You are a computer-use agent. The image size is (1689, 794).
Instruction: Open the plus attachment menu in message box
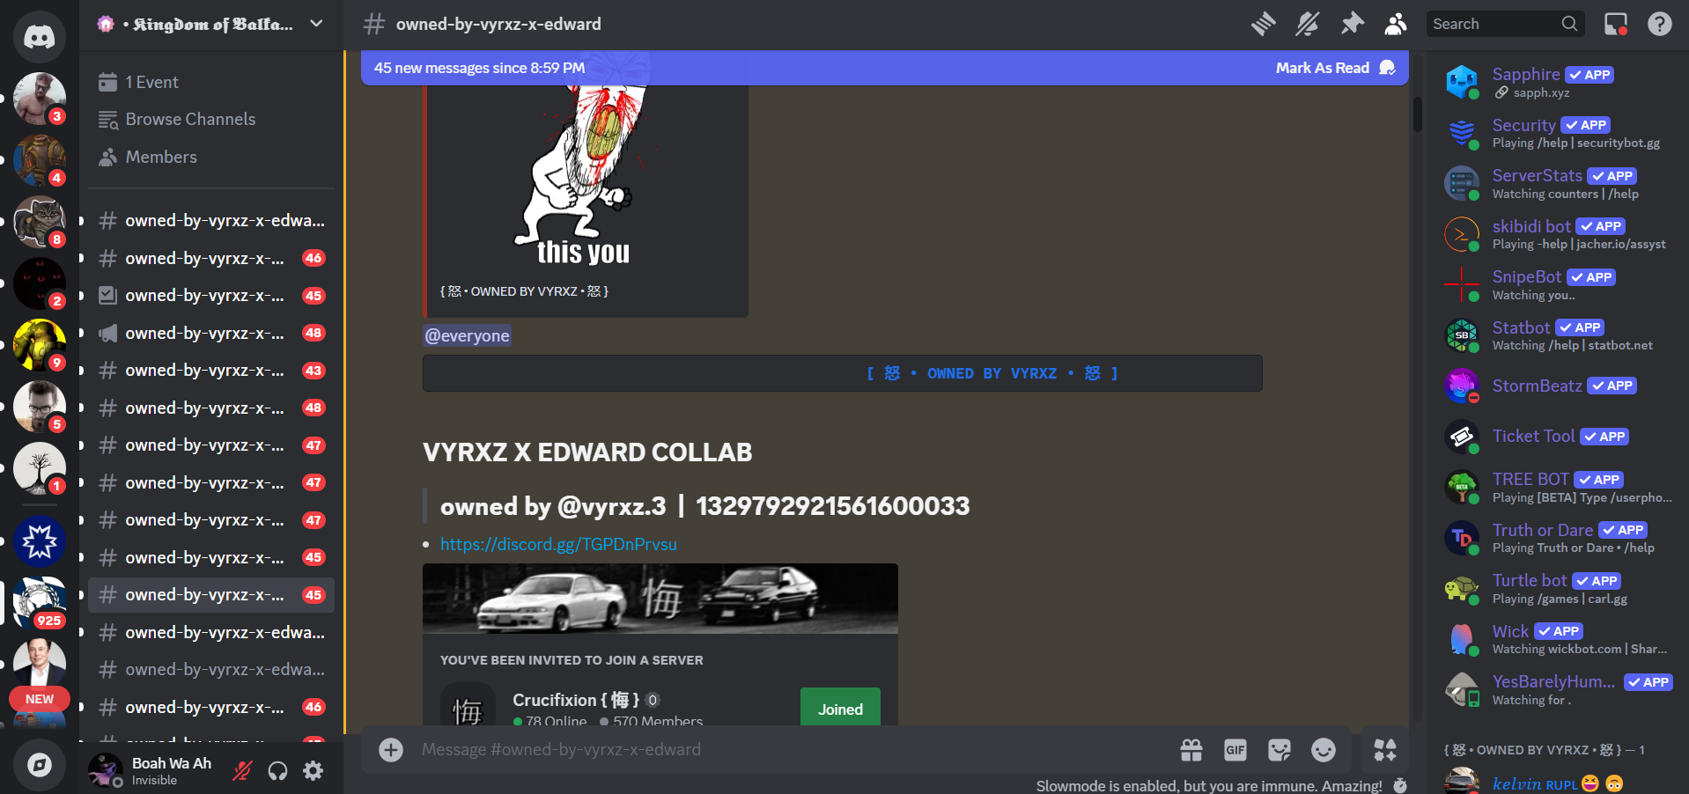click(x=391, y=750)
